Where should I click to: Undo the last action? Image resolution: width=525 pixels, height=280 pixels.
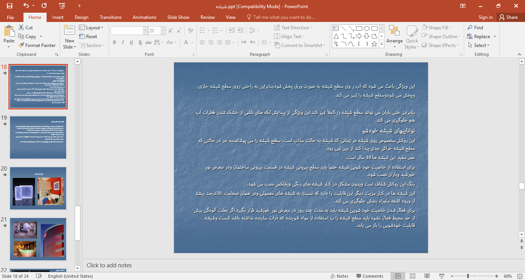[26, 6]
